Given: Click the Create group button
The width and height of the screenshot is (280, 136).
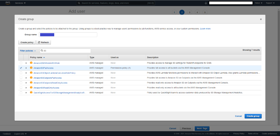Looking at the screenshot, I should point(253,116).
